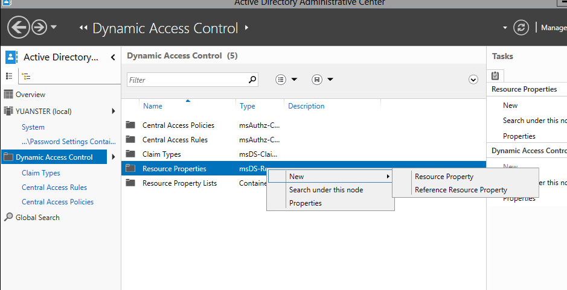Click the Central Access Rules folder icon
The image size is (567, 290).
tap(130, 139)
